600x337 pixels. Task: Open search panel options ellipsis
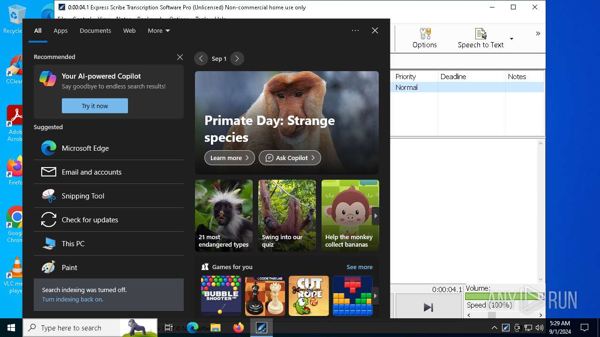pos(355,30)
